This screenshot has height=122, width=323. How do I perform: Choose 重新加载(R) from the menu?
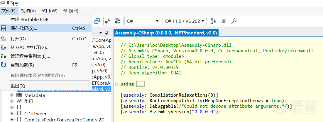point(46,65)
